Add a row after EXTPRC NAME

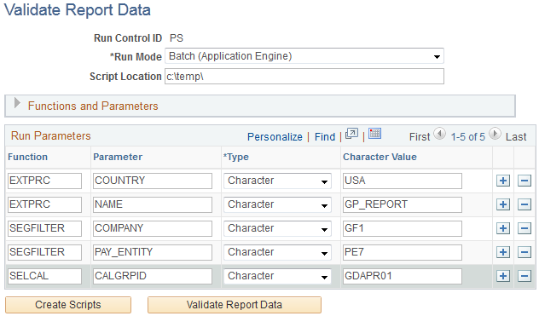tap(503, 204)
